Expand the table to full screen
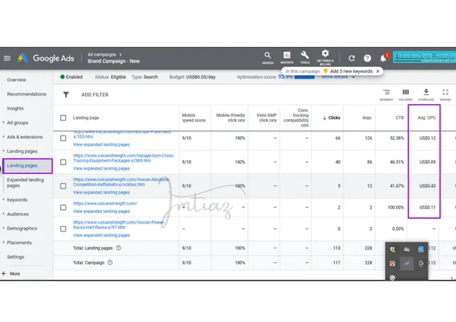This screenshot has height=322, width=456. point(445,95)
